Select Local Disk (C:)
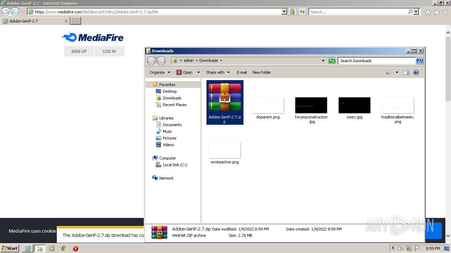The height and width of the screenshot is (253, 451). click(175, 165)
